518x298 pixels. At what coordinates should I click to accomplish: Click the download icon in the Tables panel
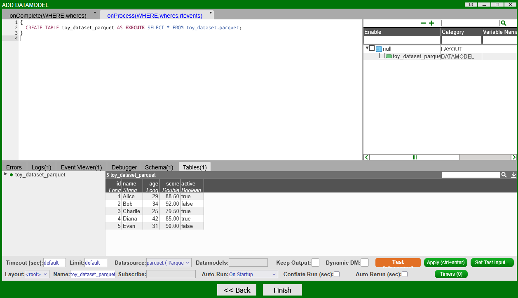point(513,175)
